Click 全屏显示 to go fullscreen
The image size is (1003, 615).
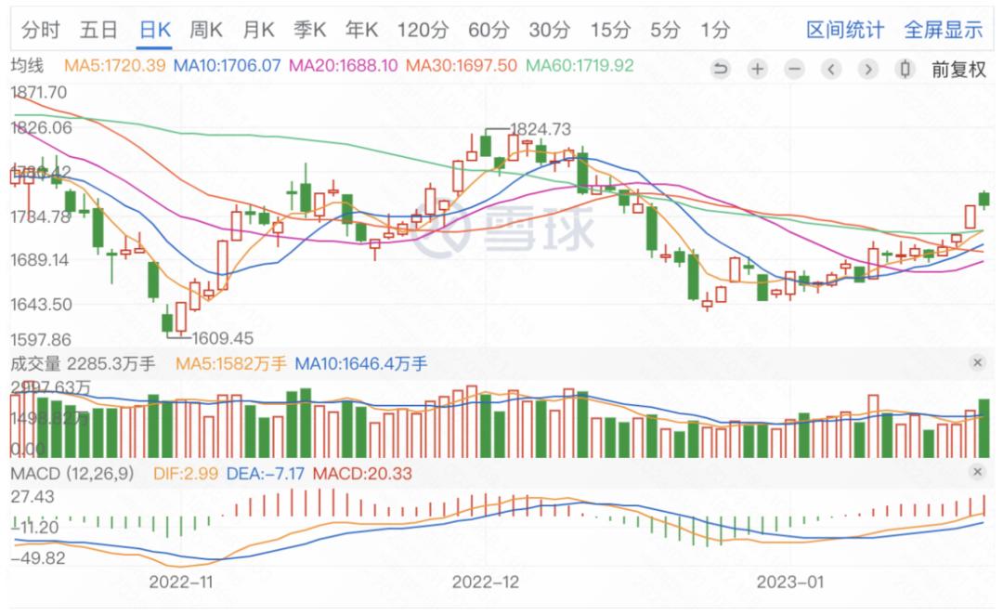(x=944, y=30)
